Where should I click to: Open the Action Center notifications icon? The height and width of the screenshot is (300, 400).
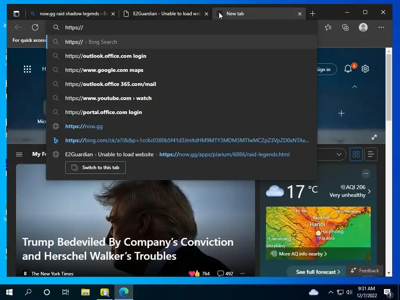388,293
